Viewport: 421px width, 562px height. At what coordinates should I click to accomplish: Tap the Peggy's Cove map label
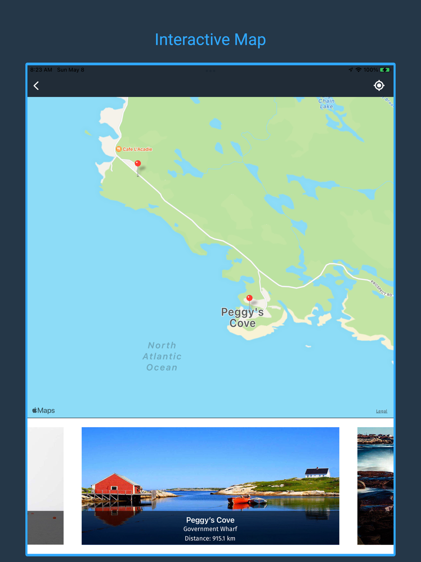[242, 318]
